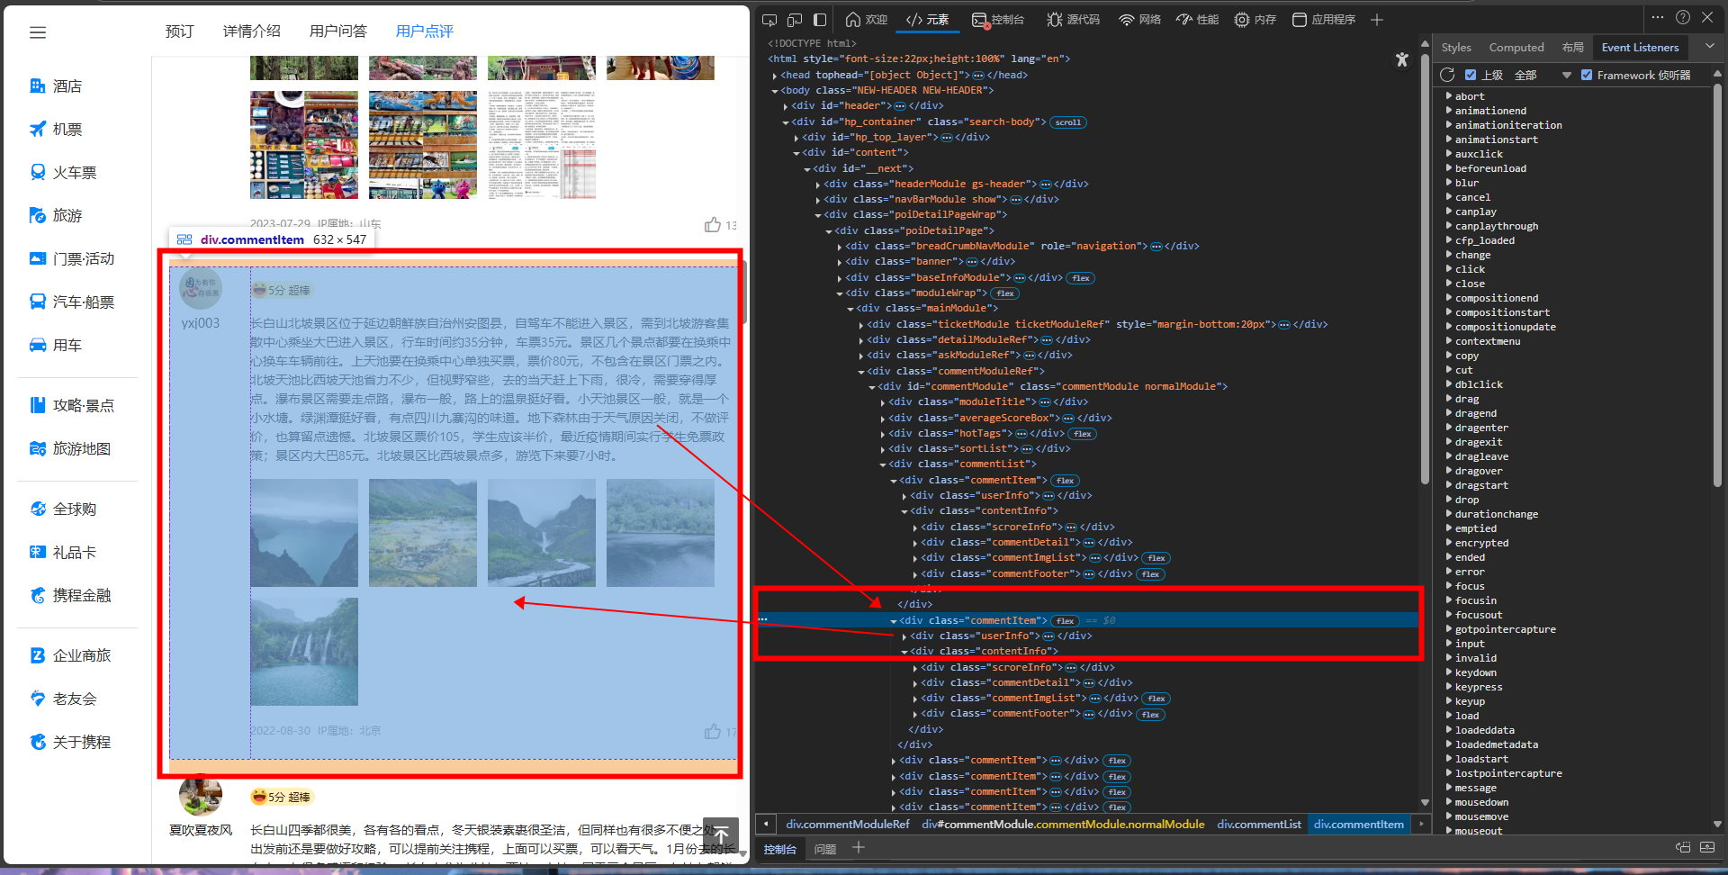The image size is (1728, 875).
Task: Open the 性能 performance panel tab
Action: 1198,20
